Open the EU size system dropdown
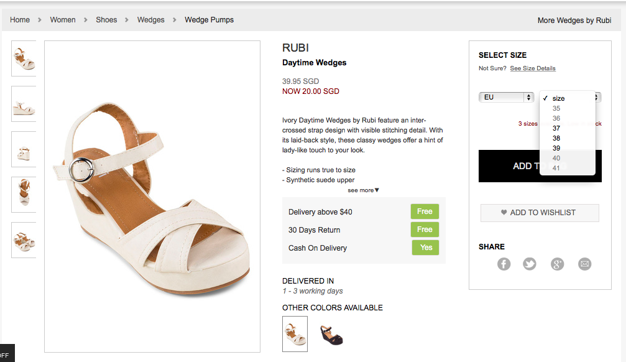626x362 pixels. pyautogui.click(x=506, y=97)
